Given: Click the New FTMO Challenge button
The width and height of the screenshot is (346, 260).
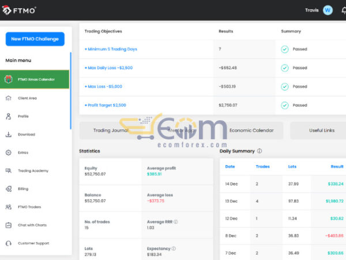Looking at the screenshot, I should click(35, 39).
